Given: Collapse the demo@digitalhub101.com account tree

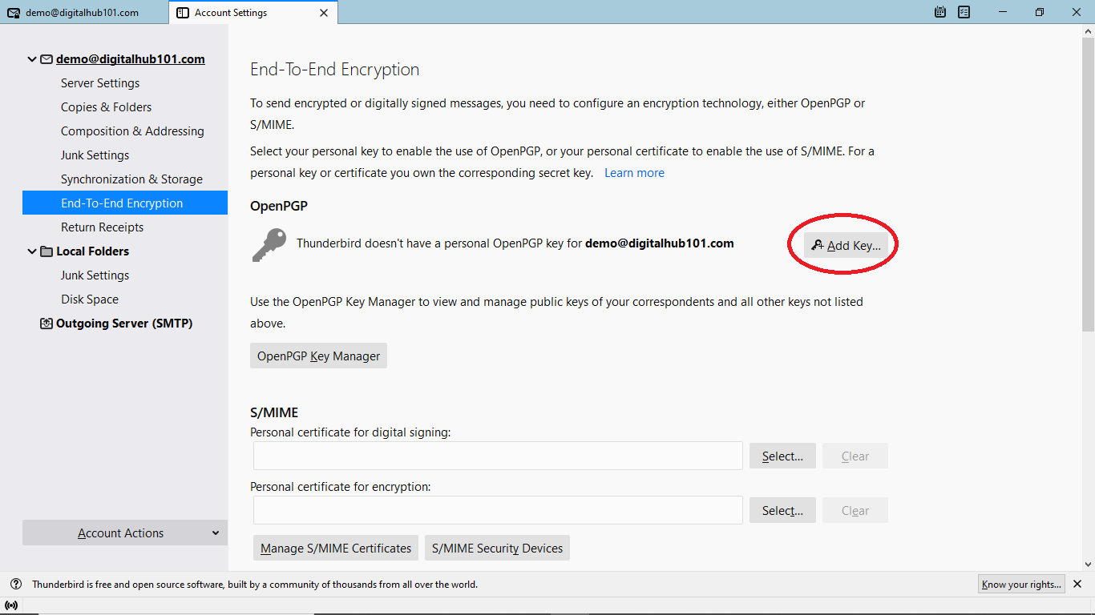Looking at the screenshot, I should click(x=32, y=59).
